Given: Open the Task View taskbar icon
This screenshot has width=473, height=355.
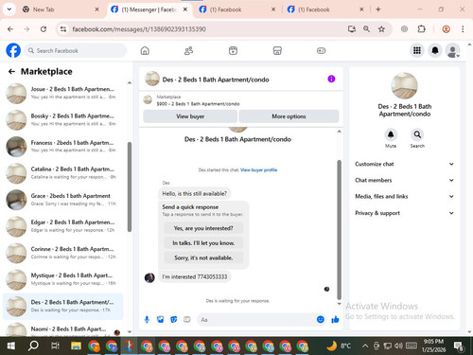Looking at the screenshot, I should (x=55, y=346).
